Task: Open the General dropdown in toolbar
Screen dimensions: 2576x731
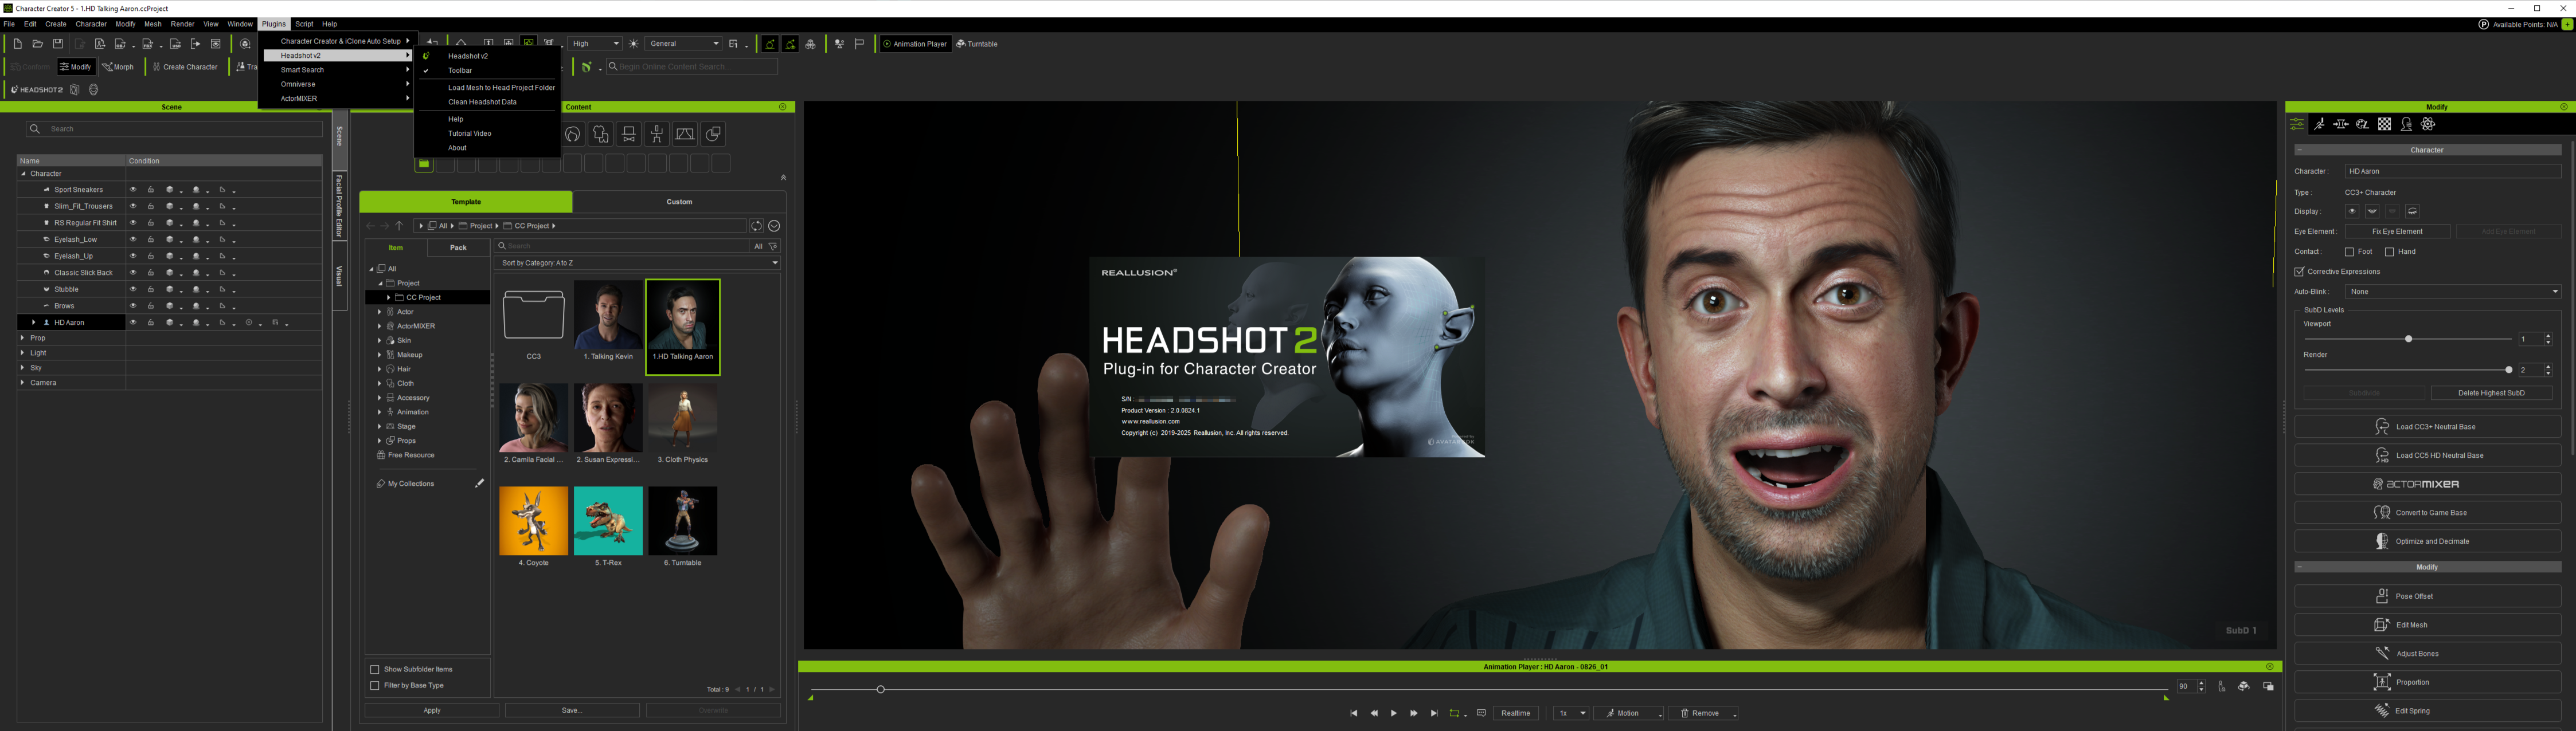Action: (x=684, y=44)
